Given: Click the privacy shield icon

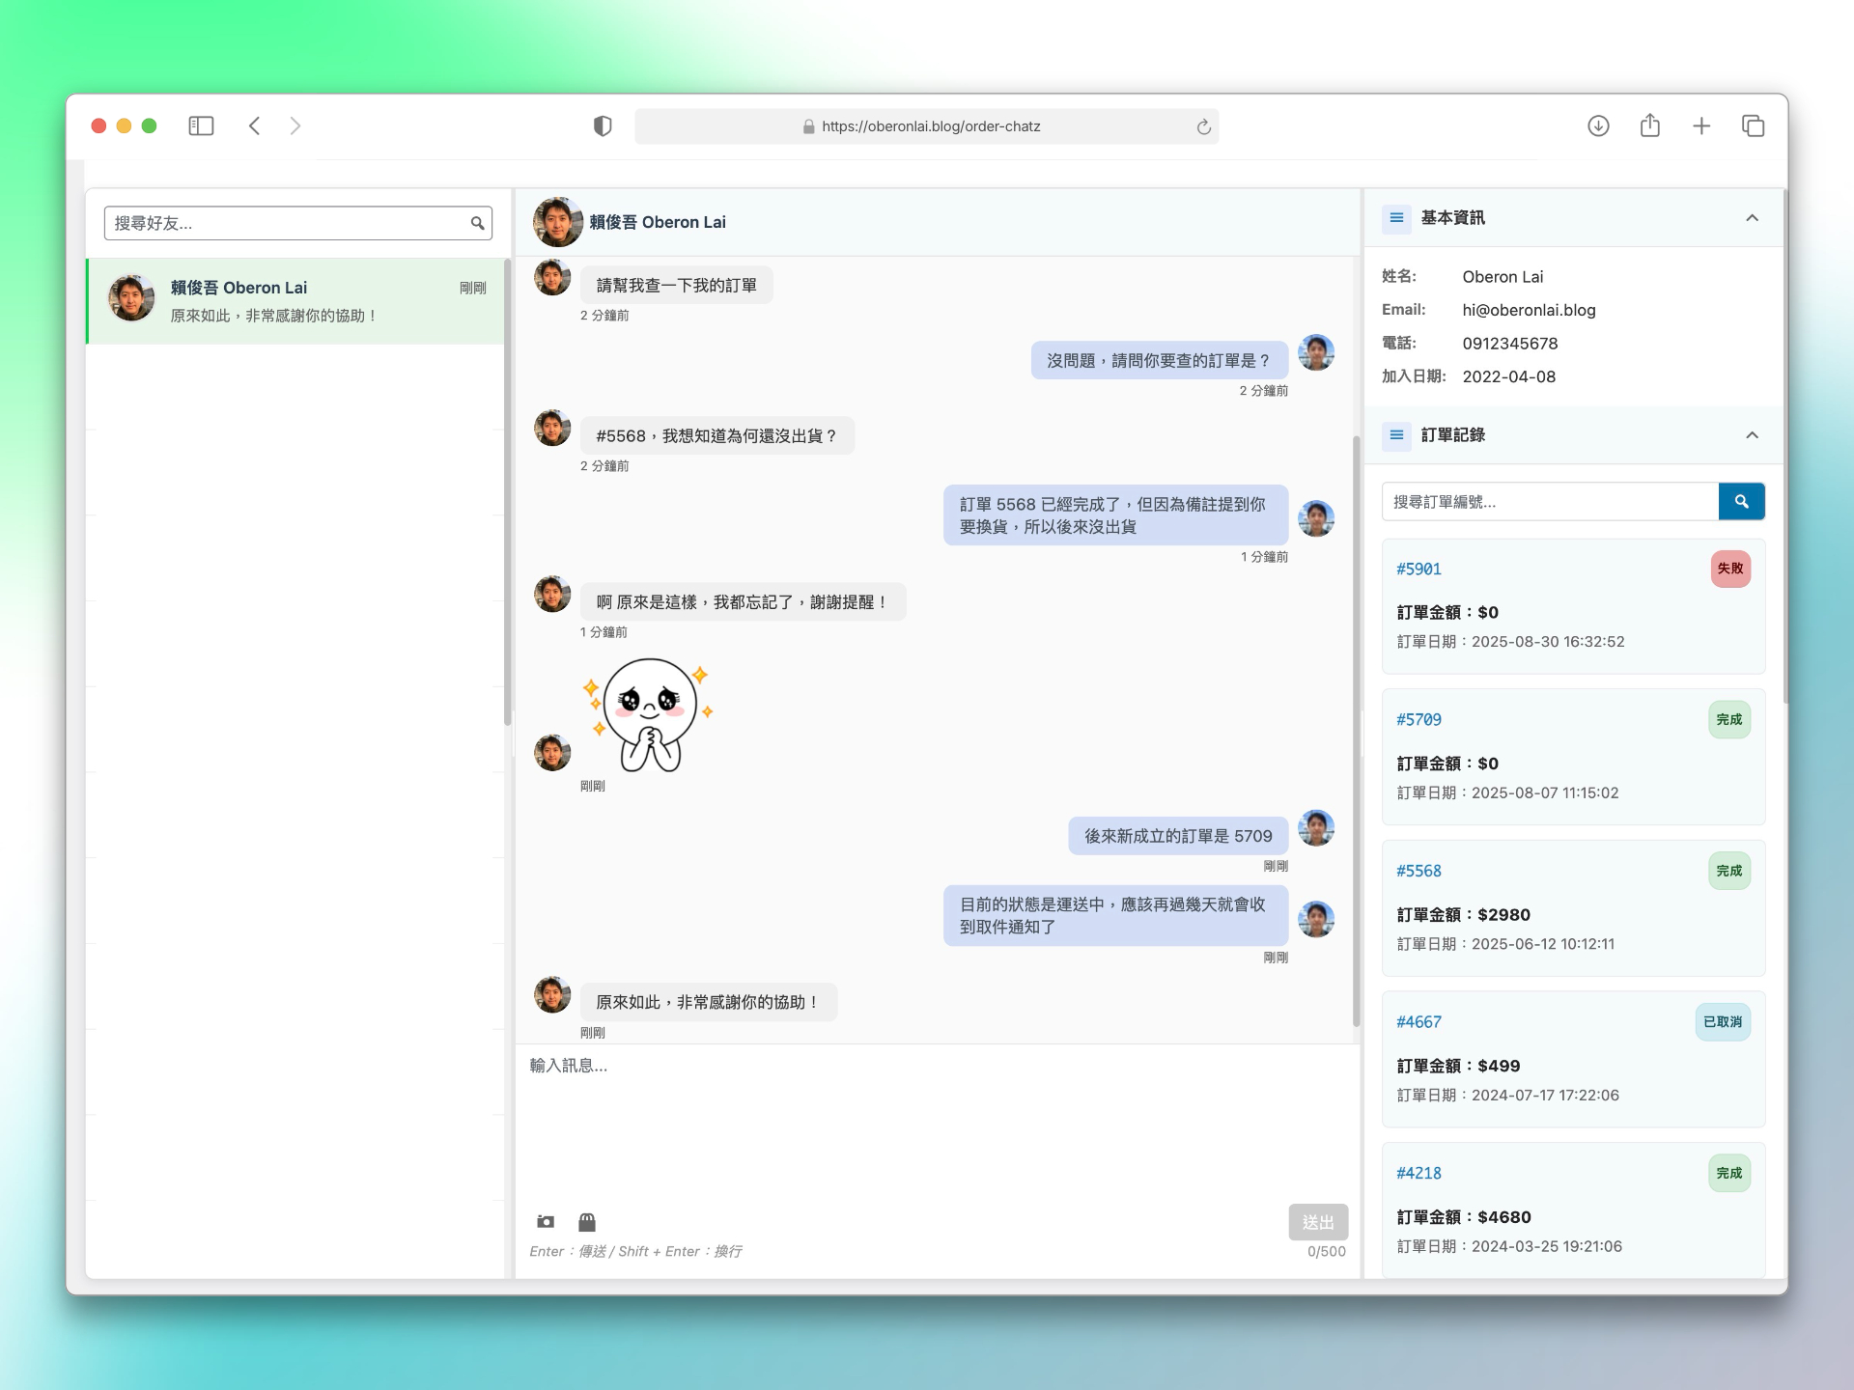Looking at the screenshot, I should click(603, 126).
